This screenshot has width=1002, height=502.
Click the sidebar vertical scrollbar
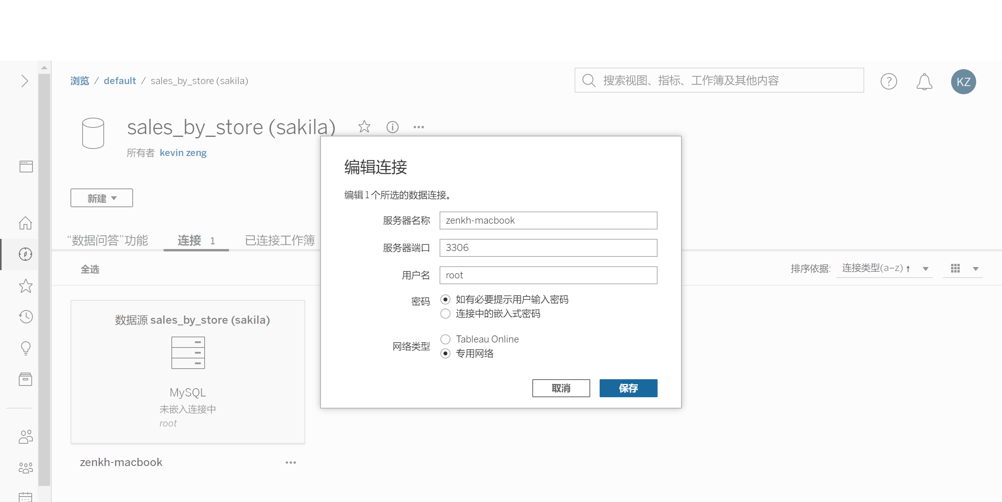(x=44, y=280)
